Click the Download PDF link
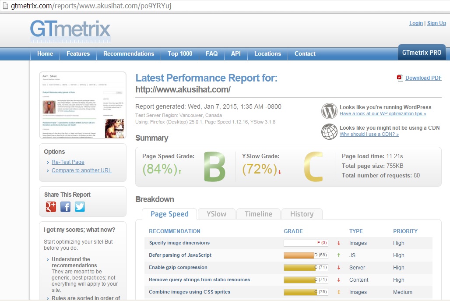This screenshot has width=450, height=301. 423,78
